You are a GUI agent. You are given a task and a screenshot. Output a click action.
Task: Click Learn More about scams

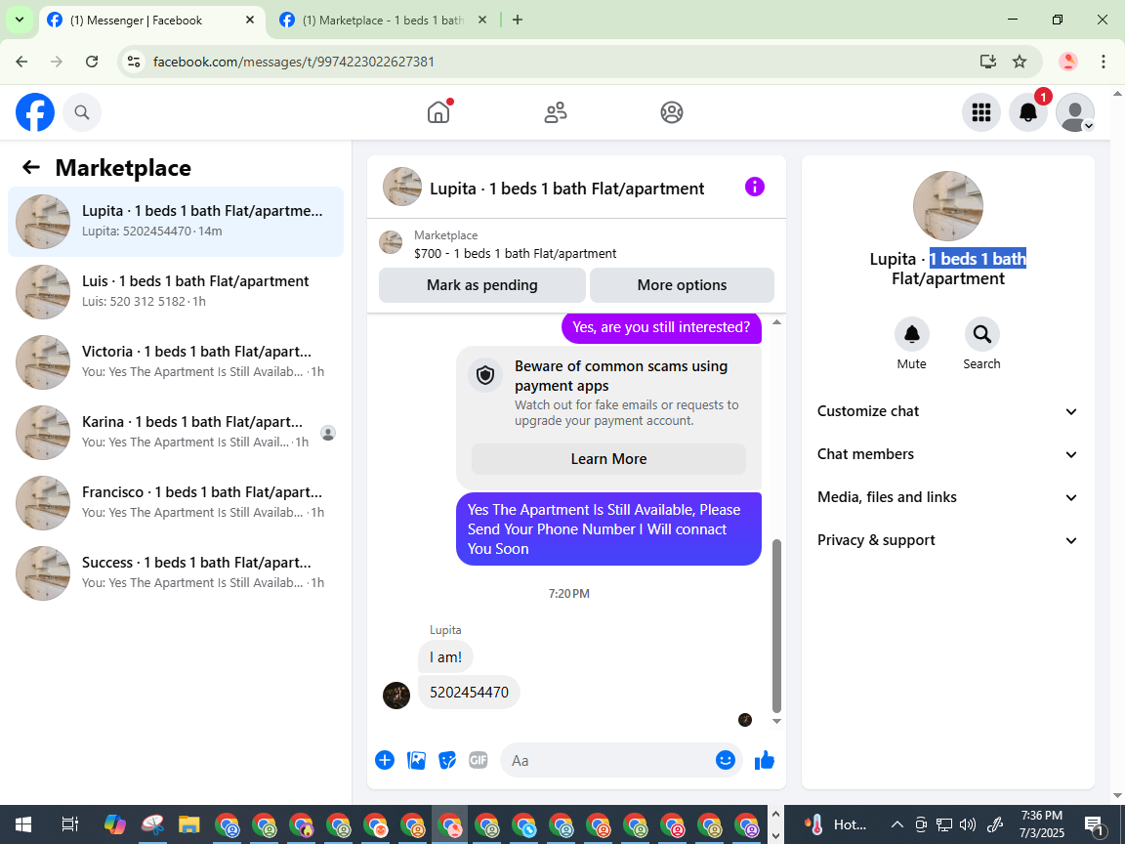pos(608,458)
